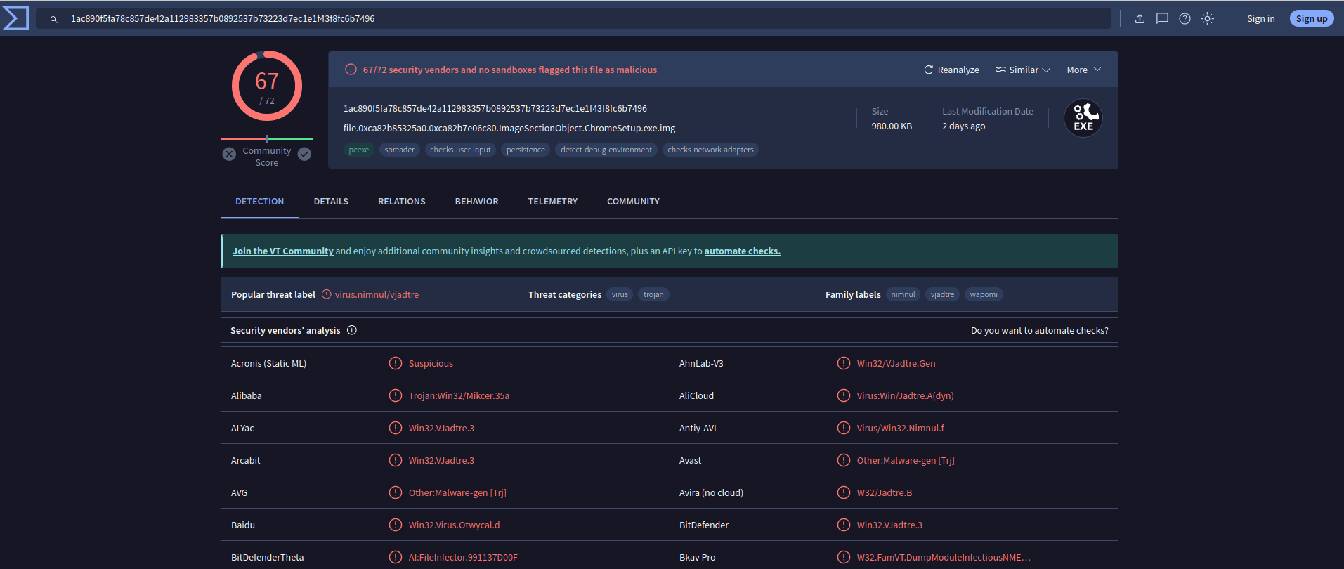Image resolution: width=1344 pixels, height=569 pixels.
Task: Open the BEHAVIOR tab
Action: coord(477,202)
